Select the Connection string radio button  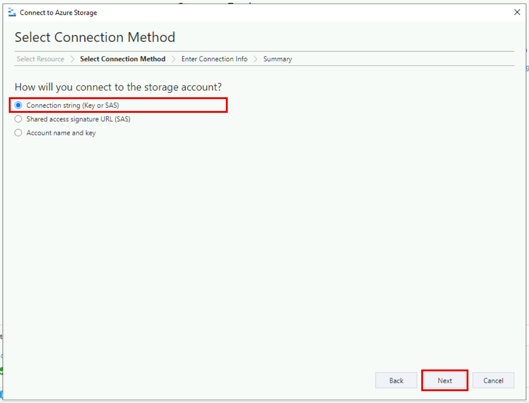(18, 105)
